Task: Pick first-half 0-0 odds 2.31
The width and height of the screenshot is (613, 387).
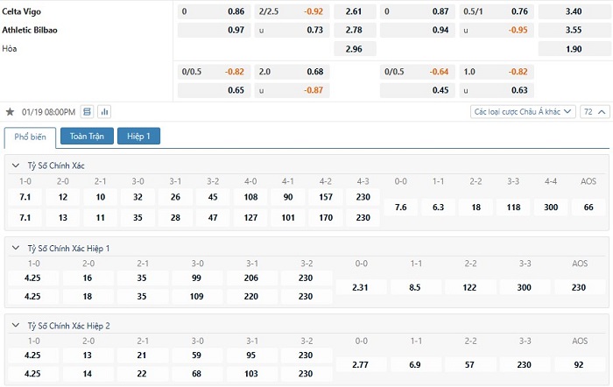Action: click(x=360, y=287)
